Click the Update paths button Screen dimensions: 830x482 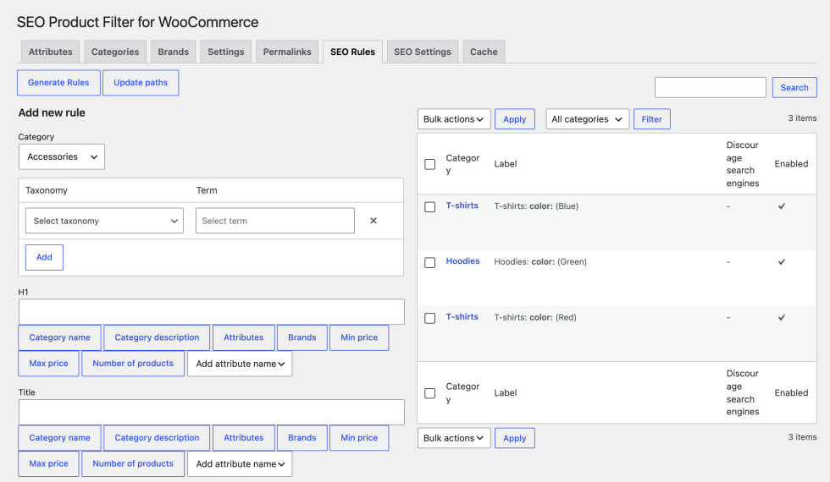(141, 83)
